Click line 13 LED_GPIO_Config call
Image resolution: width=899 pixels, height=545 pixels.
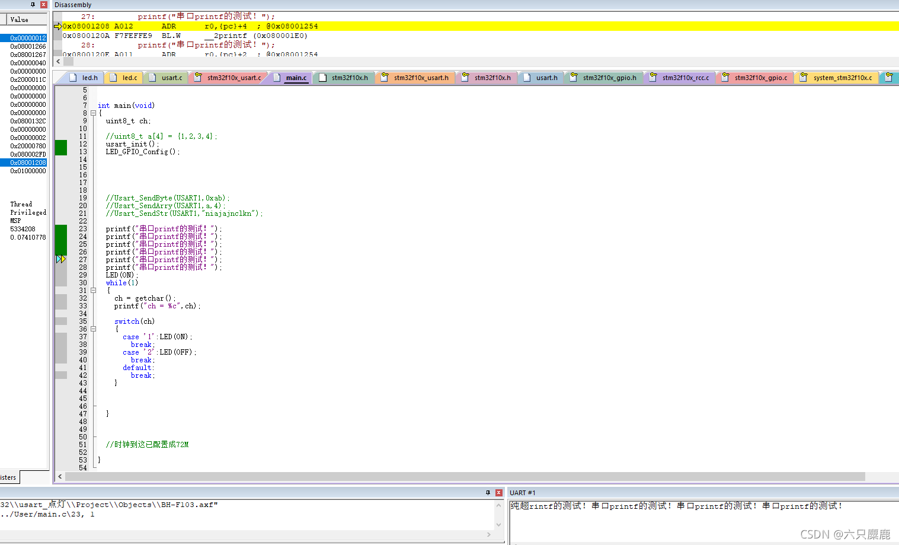[x=143, y=152]
